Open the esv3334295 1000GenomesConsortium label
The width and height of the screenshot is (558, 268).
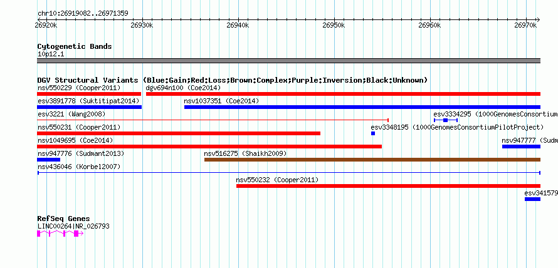pos(496,114)
